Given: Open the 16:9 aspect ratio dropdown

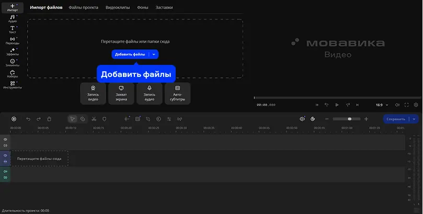Looking at the screenshot, I should click(382, 105).
